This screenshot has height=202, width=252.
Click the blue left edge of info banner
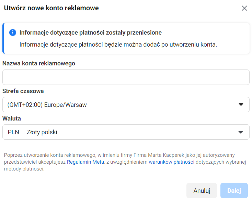click(3, 38)
